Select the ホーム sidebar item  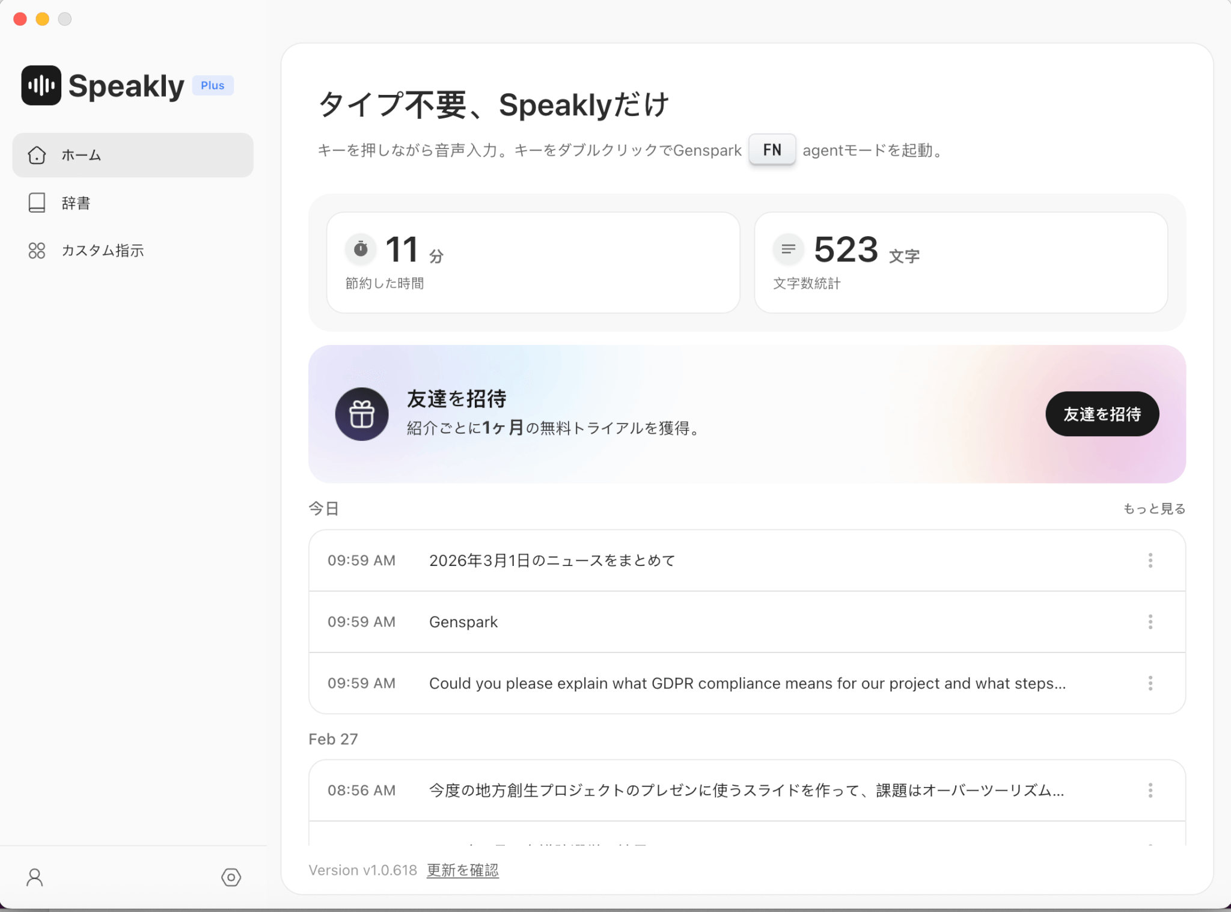132,155
